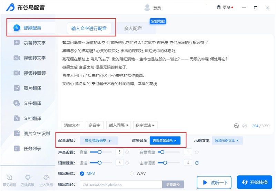Click the user avatar icon beside 登录

coord(147,8)
